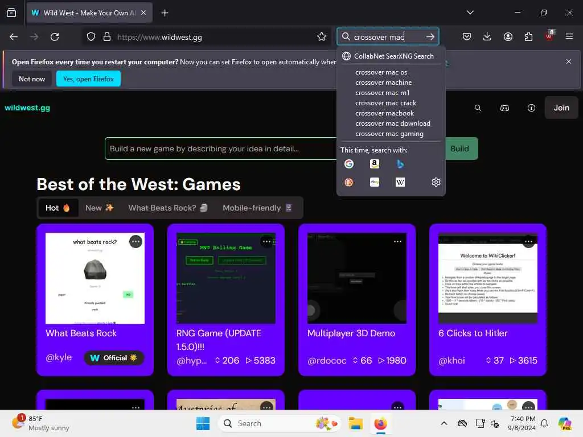The height and width of the screenshot is (437, 583).
Task: Click Yes, open Firefox button
Action: [x=88, y=79]
